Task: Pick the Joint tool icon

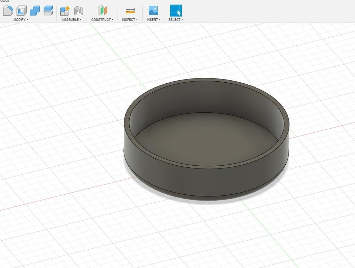Action: (x=79, y=11)
